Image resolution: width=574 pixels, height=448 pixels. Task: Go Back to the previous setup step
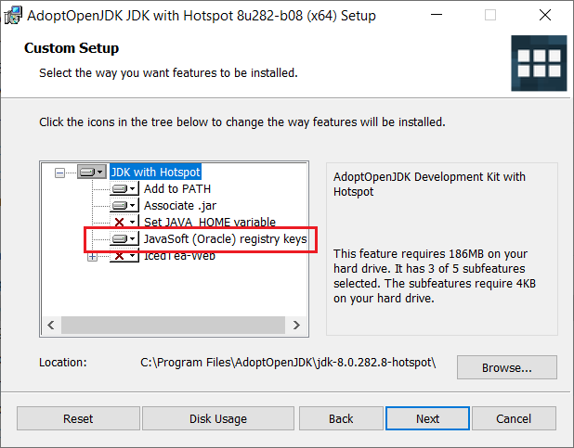pos(341,418)
